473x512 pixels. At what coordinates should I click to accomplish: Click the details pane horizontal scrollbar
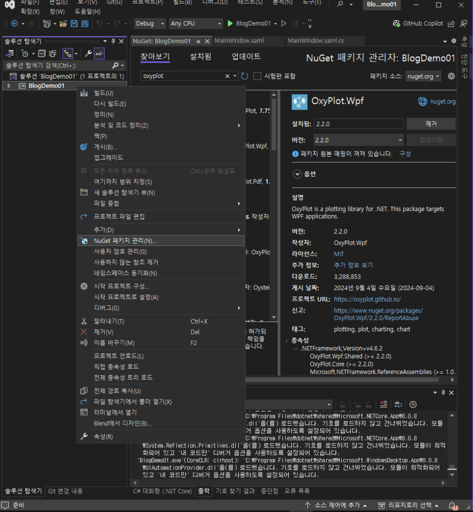click(x=342, y=380)
